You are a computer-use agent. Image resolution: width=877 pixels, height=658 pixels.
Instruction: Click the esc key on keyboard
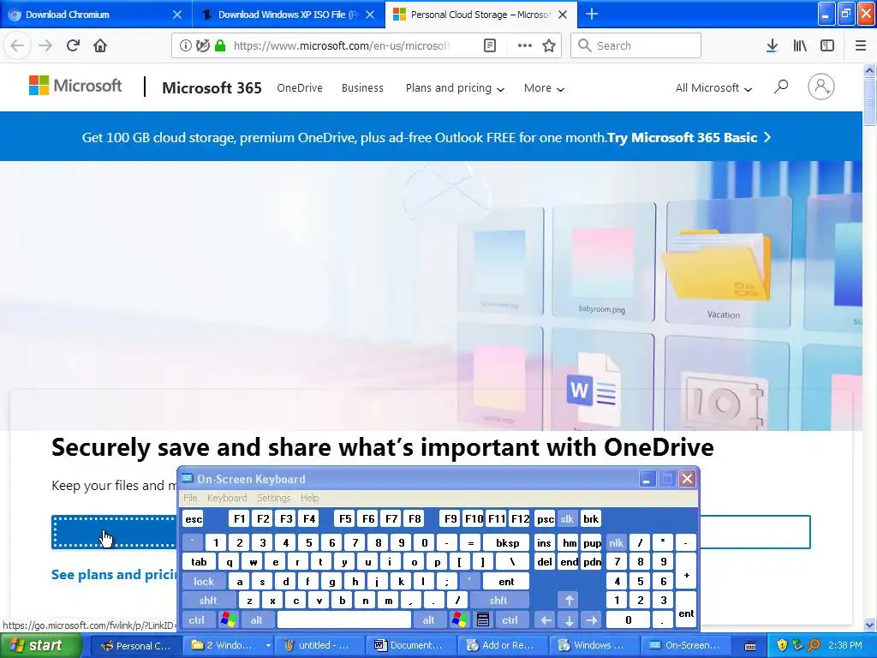pos(194,519)
